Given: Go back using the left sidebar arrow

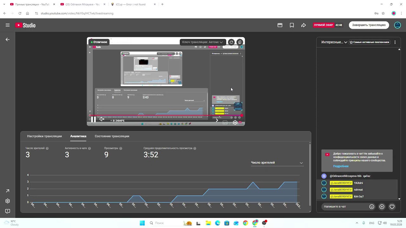Looking at the screenshot, I should click(8, 40).
